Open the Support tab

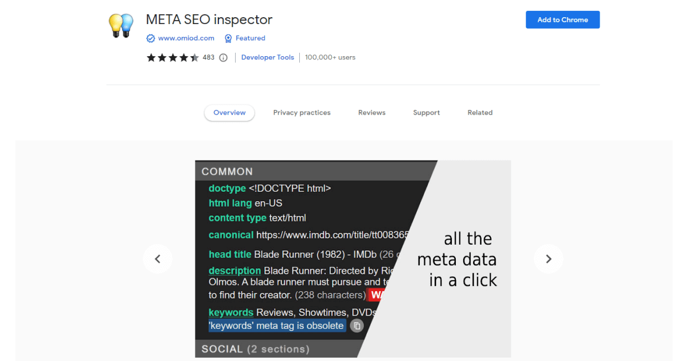[x=426, y=113]
